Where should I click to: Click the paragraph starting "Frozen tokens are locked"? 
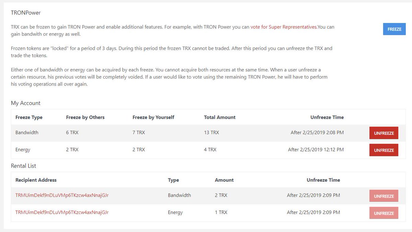point(172,52)
